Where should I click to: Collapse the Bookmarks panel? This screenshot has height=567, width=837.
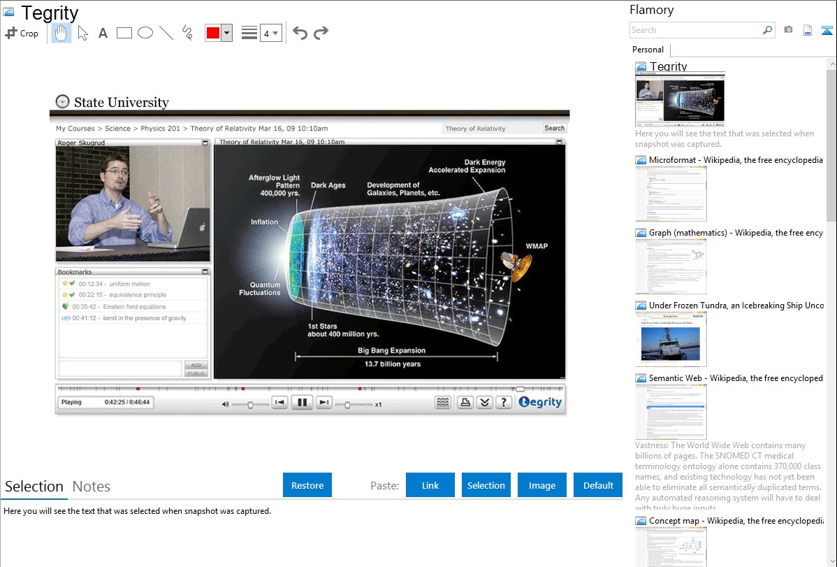(x=205, y=271)
